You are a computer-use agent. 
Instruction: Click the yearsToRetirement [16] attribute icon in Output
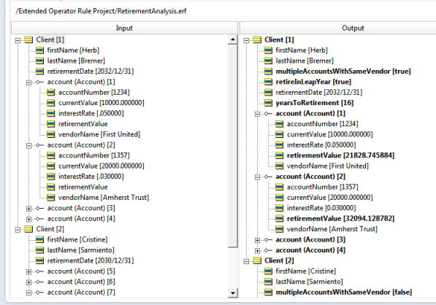pos(268,103)
